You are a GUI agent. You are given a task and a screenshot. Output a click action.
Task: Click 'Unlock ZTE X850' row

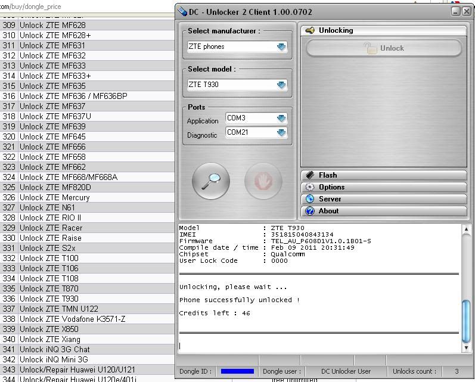coord(87,329)
